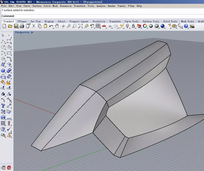Open the Perspective viewport dropdown arrow
This screenshot has height=171, width=204.
(x=32, y=32)
